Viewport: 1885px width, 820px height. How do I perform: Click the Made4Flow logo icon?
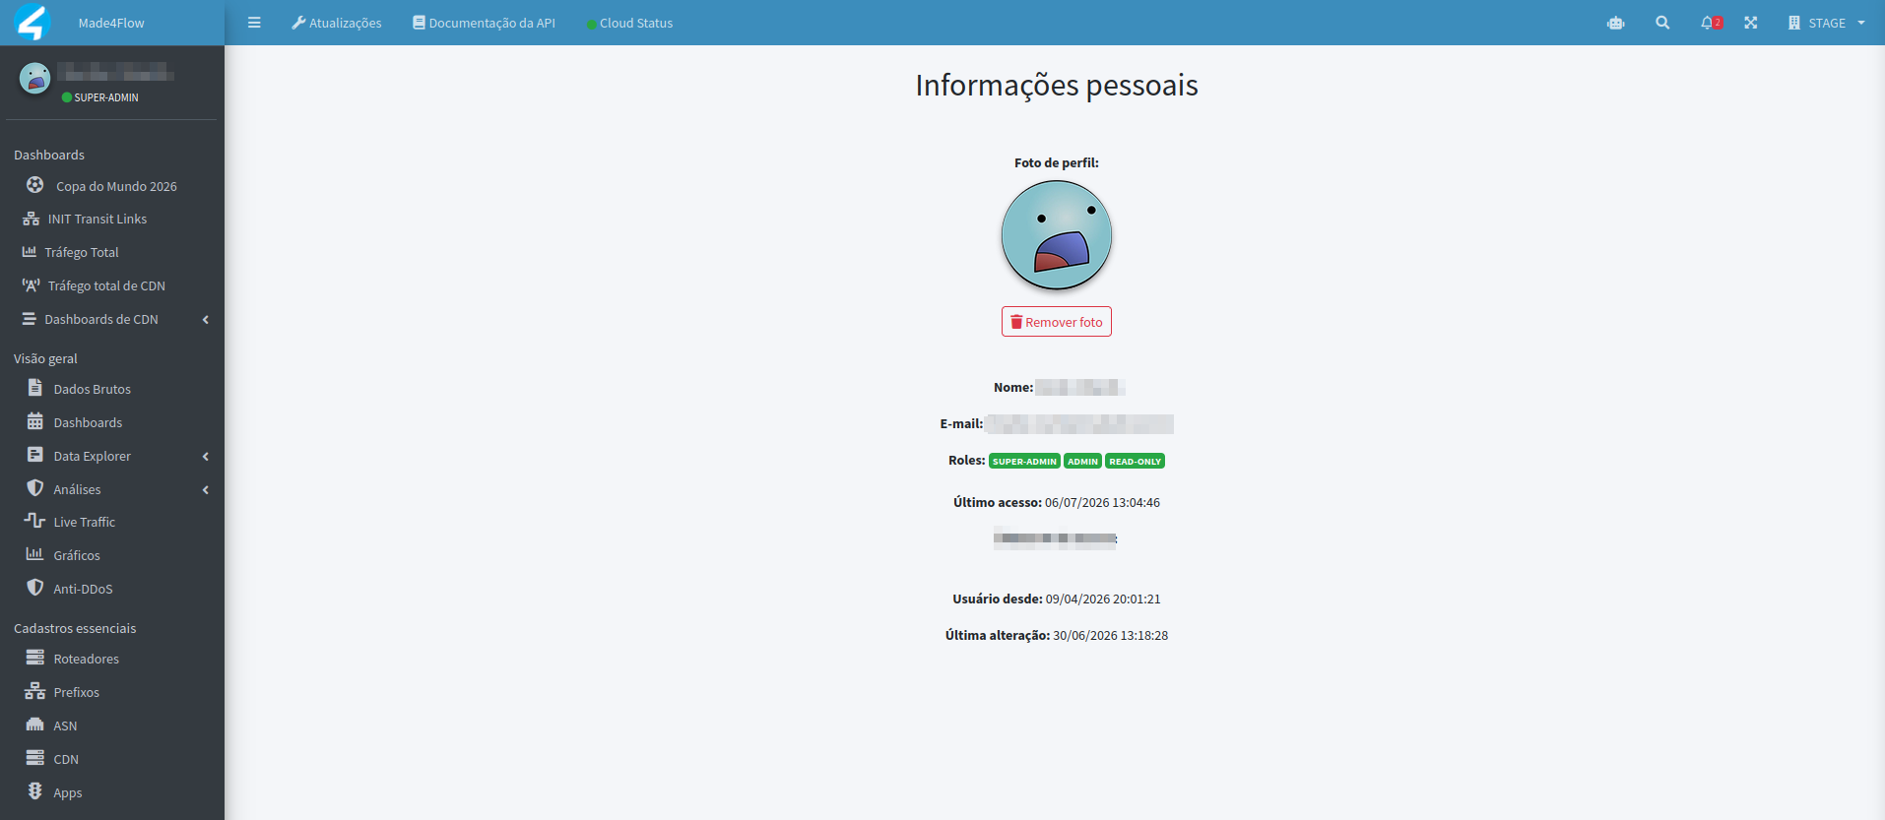pos(32,23)
